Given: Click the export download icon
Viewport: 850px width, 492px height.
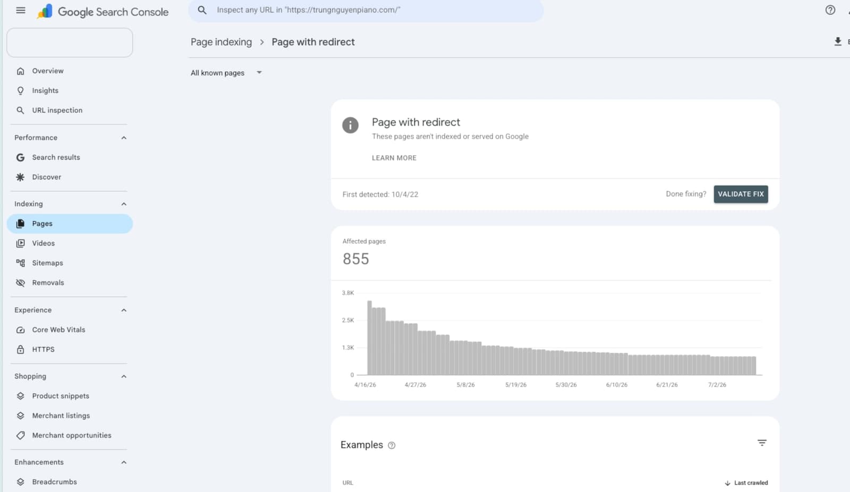Looking at the screenshot, I should 838,41.
